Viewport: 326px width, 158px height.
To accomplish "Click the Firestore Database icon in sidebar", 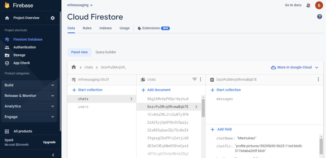I will [x=7, y=39].
